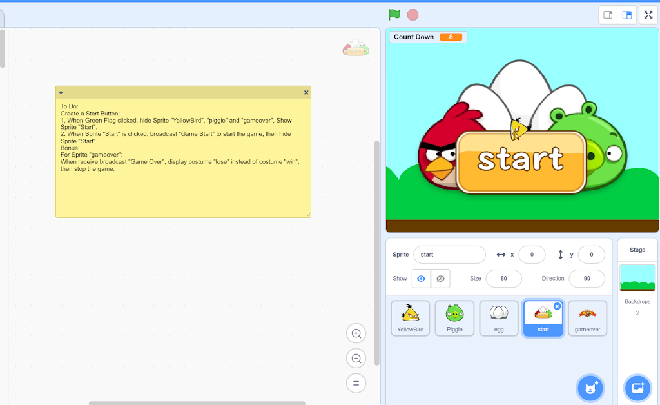
Task: Show the sprite using eye icon
Action: point(422,279)
